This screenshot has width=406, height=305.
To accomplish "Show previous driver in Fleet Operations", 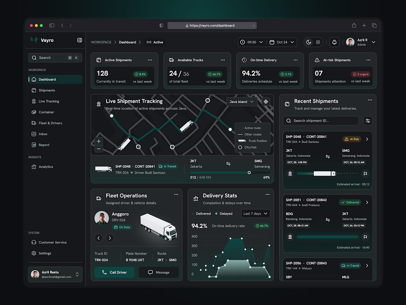I will pyautogui.click(x=99, y=238).
